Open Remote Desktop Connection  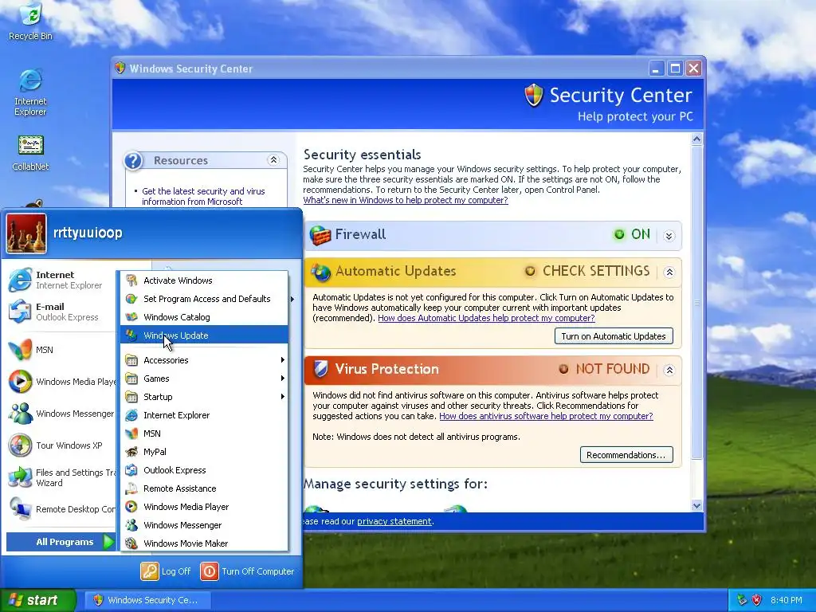pyautogui.click(x=61, y=509)
